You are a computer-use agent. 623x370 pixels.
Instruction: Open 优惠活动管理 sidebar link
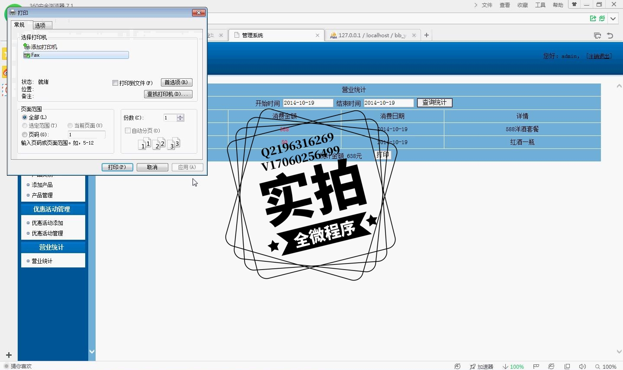coord(47,233)
